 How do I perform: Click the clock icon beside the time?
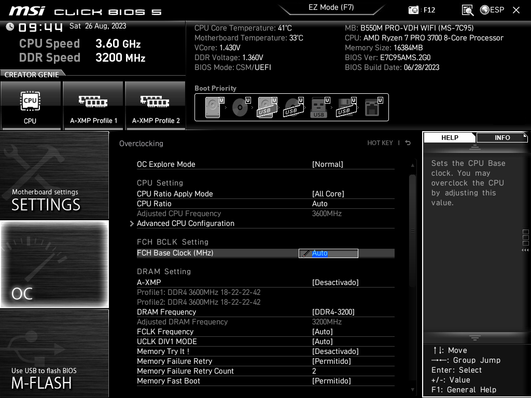tap(10, 26)
